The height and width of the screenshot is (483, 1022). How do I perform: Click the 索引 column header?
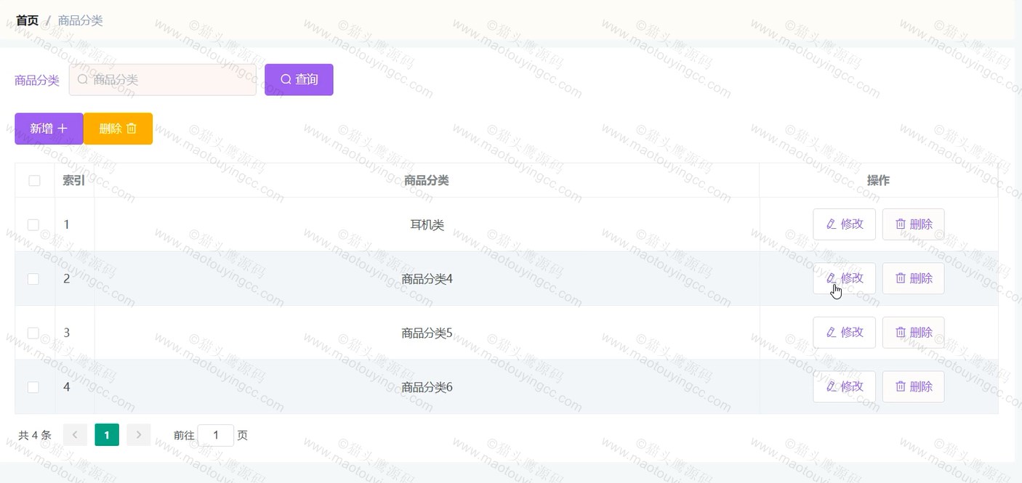[73, 180]
